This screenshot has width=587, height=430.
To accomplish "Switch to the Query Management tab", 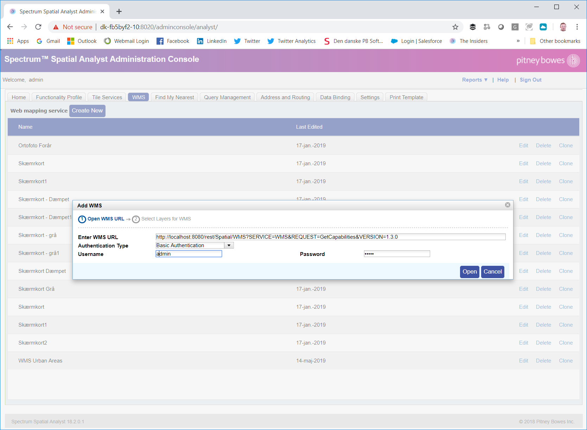I will 227,97.
